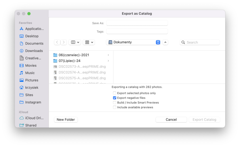This screenshot has height=147, width=240.
Task: Open Pictures from Favorites sidebar
Action: (x=32, y=80)
